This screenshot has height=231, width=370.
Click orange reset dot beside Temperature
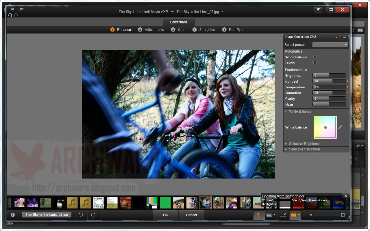click(347, 87)
